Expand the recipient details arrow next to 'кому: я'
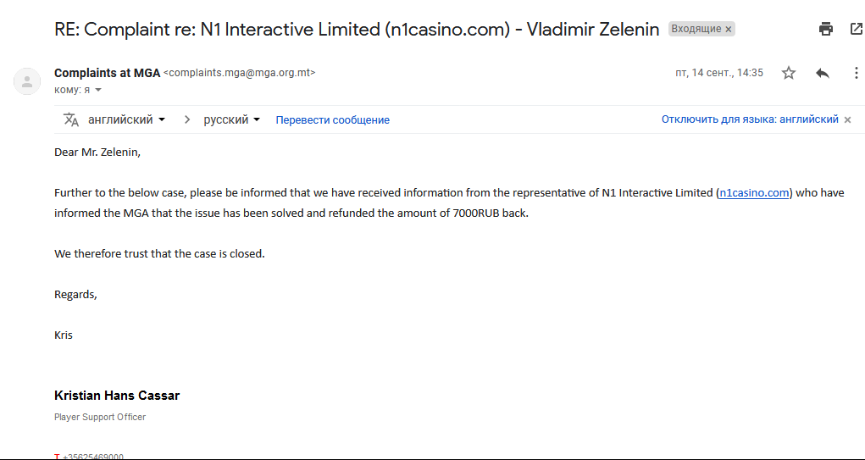This screenshot has height=460, width=865. (98, 90)
